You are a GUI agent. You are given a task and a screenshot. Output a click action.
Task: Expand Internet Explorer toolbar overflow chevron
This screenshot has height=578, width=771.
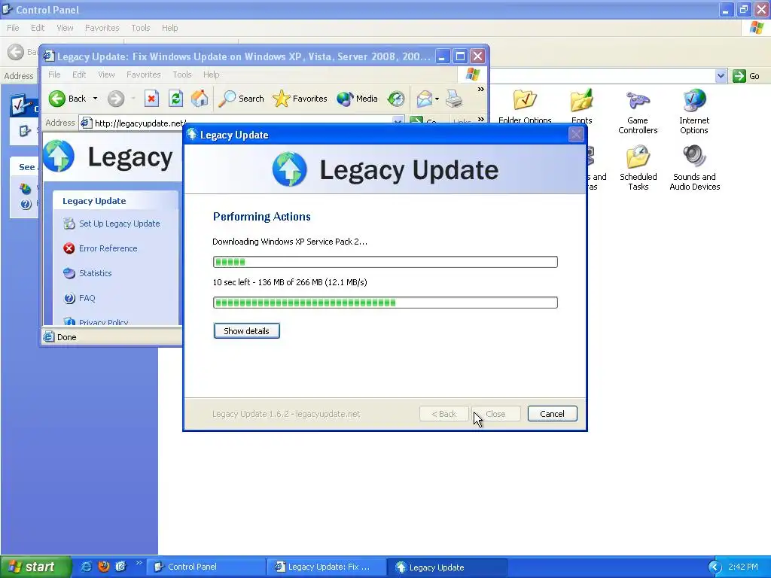[480, 89]
